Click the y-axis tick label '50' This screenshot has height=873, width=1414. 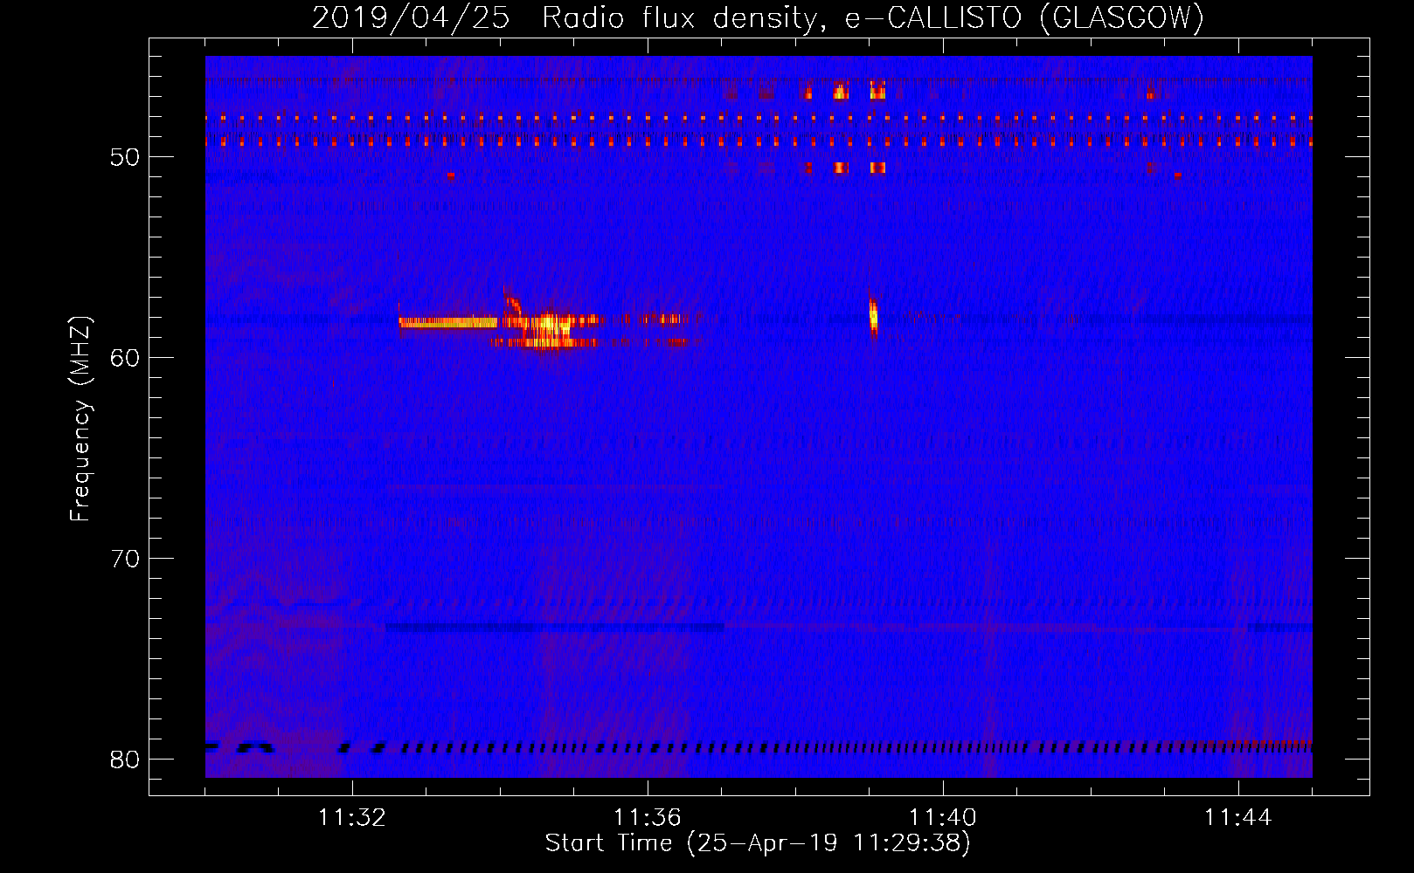click(x=125, y=157)
